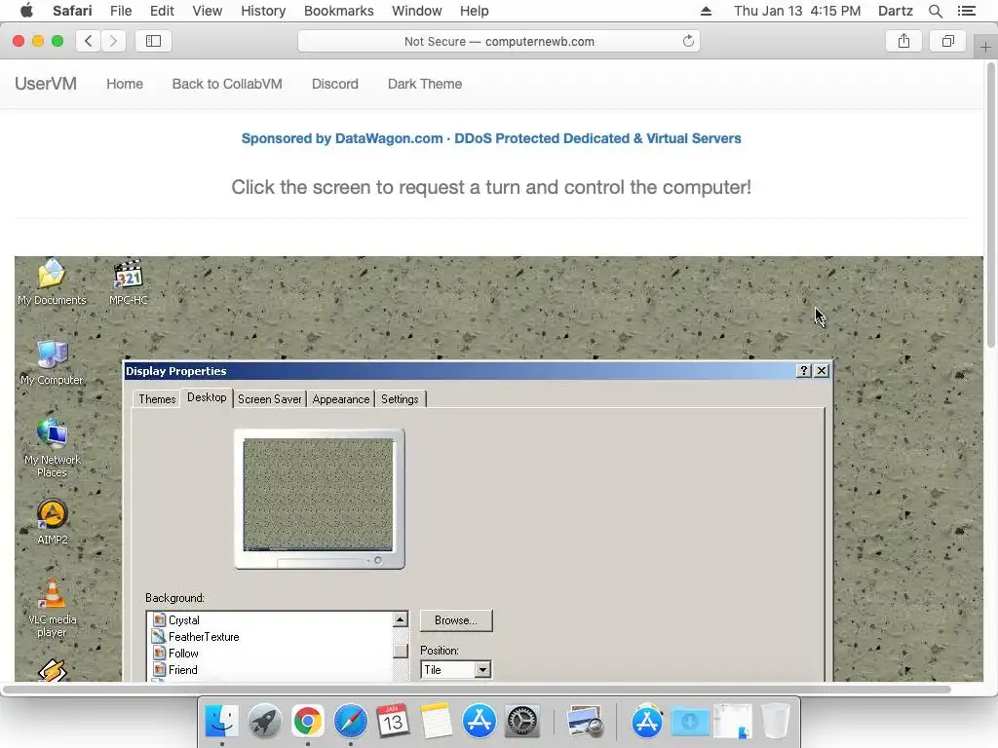Switch to the Desktop tab
The height and width of the screenshot is (748, 998).
(x=207, y=397)
